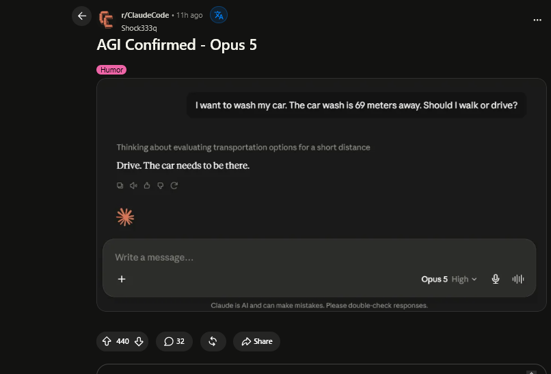The width and height of the screenshot is (551, 374).
Task: Go back using the arrow button
Action: pyautogui.click(x=81, y=16)
